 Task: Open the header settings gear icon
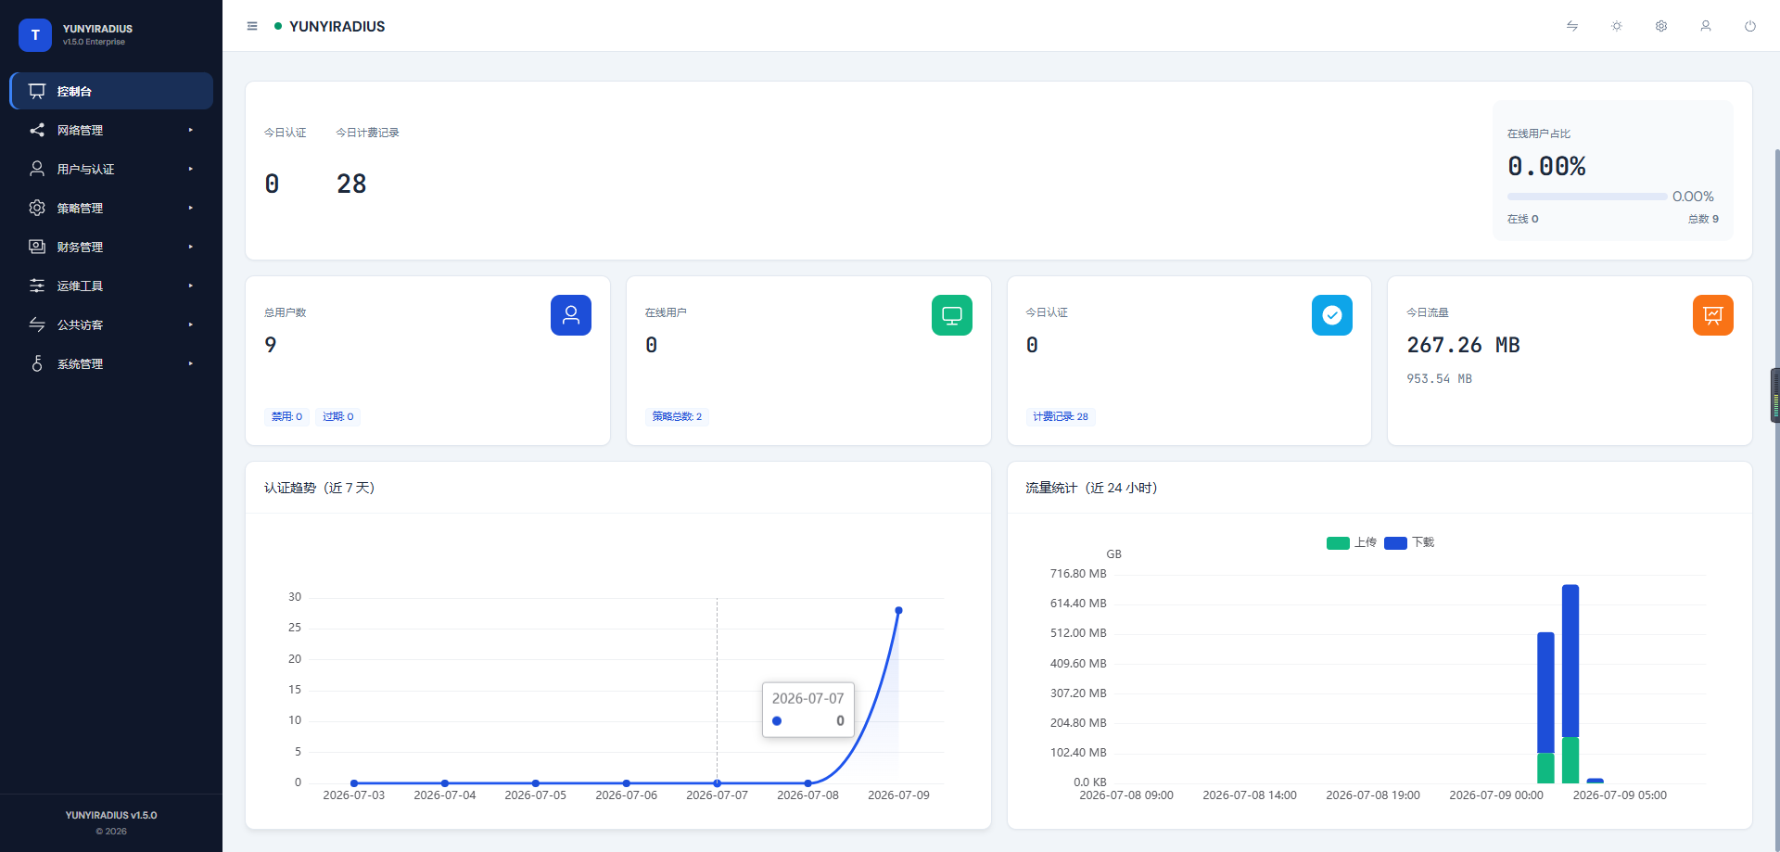coord(1661,26)
